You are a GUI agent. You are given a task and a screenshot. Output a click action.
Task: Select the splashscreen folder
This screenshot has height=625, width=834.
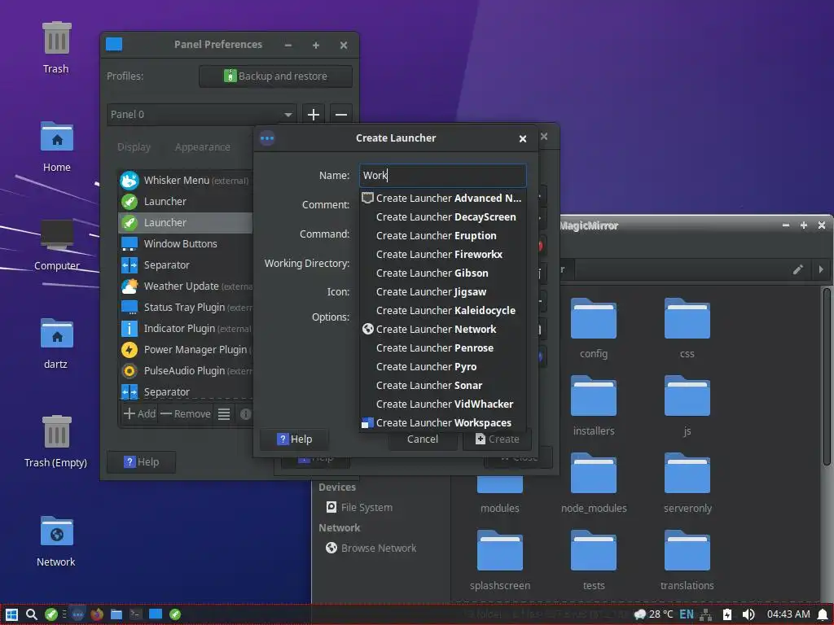point(500,560)
